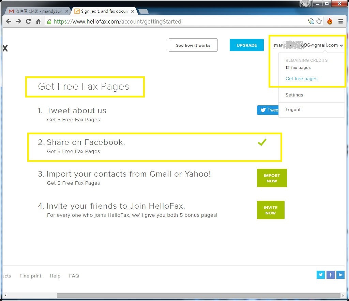
Task: Click the 12 fax pages credit text
Action: click(x=298, y=67)
